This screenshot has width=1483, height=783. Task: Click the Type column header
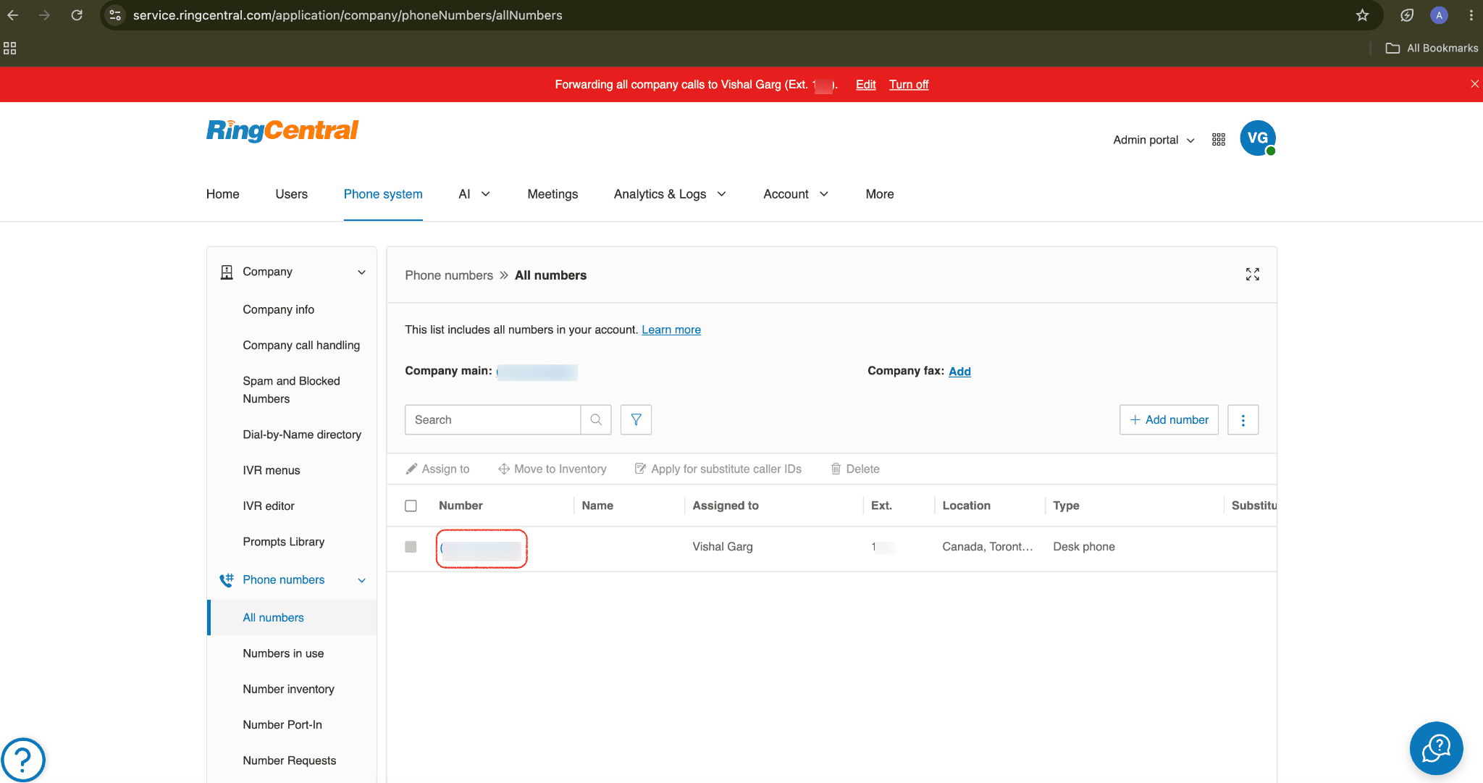point(1066,506)
